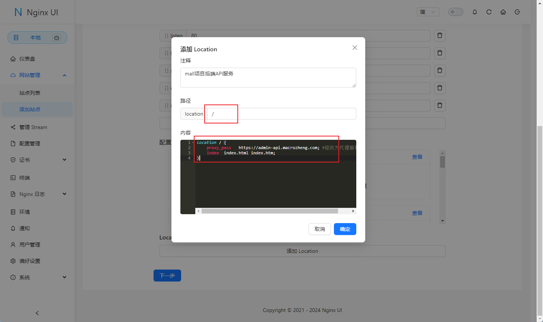Screen dimensions: 543x322
Task: Click the dashboard gauge icon beside 本地
Action: click(x=57, y=38)
